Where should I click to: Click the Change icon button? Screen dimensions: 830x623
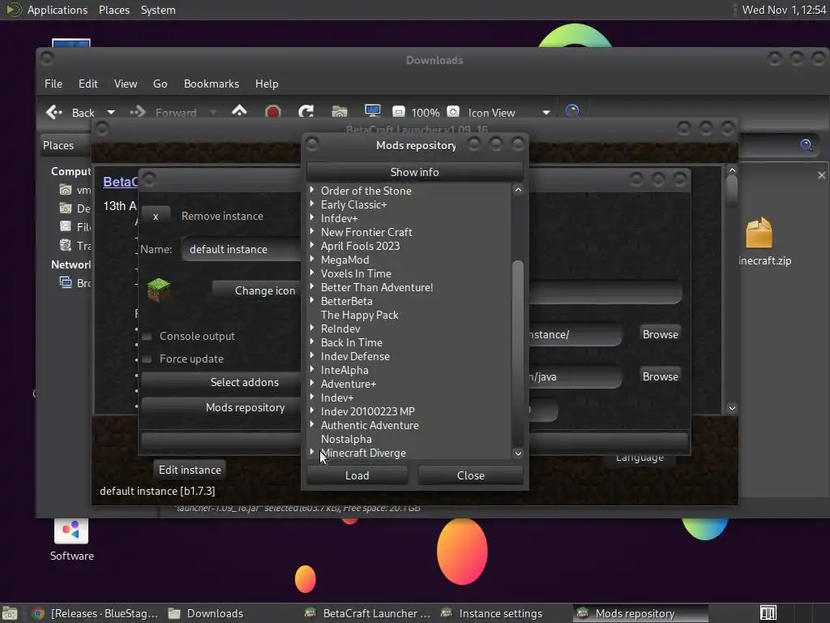(257, 290)
